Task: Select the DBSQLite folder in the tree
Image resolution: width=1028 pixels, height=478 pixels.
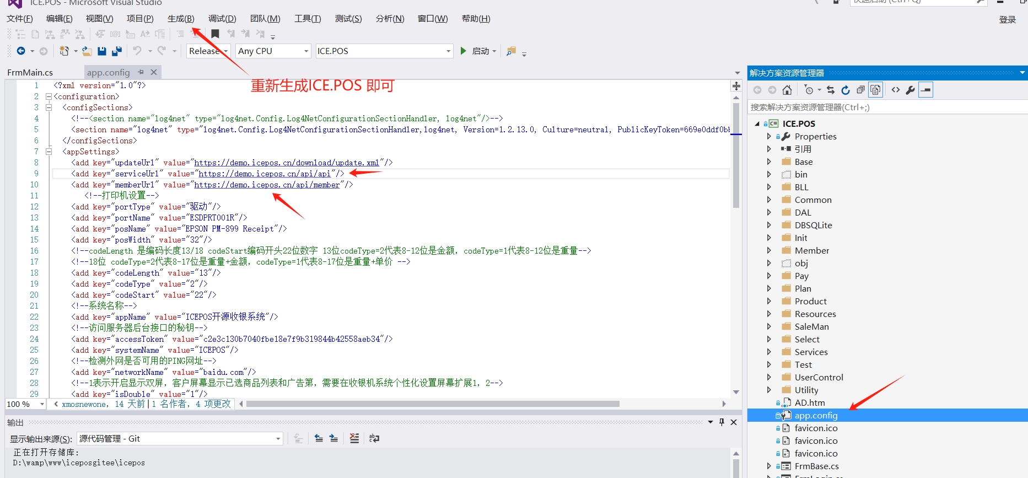Action: pos(813,225)
